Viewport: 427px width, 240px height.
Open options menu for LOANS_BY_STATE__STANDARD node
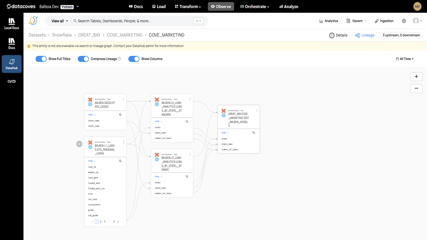190,99
